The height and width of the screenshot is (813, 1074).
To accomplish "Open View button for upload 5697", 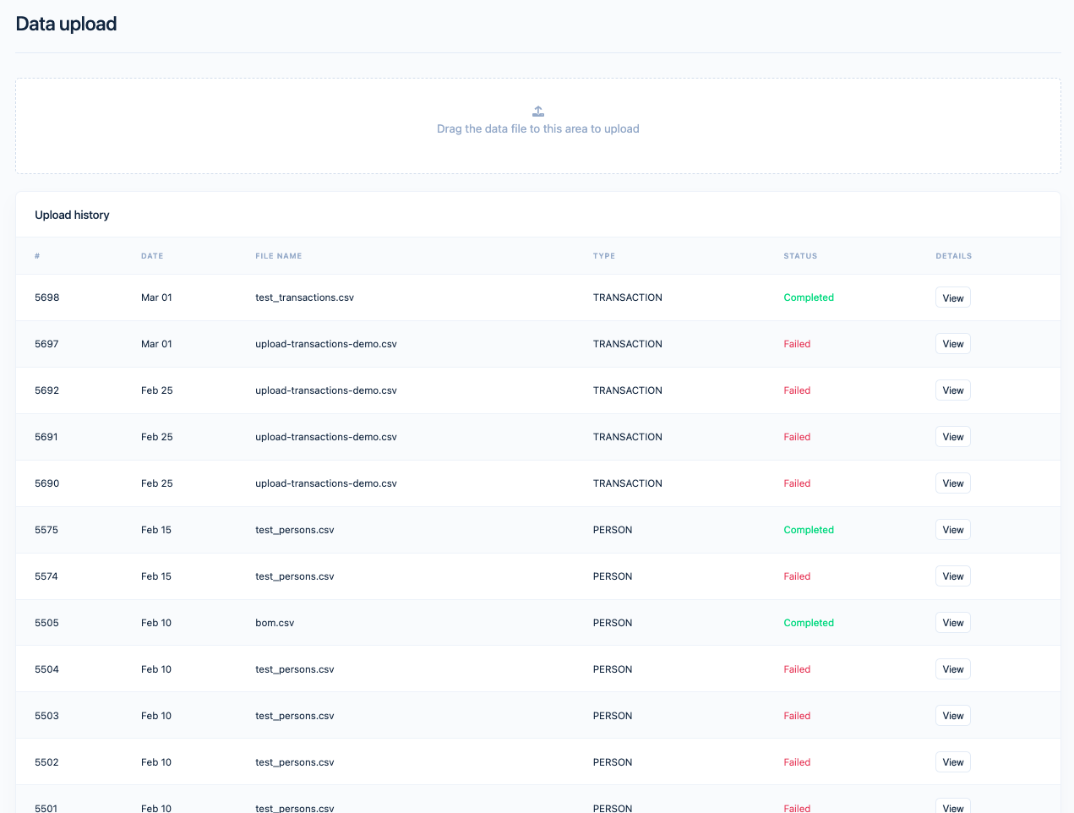I will [952, 344].
